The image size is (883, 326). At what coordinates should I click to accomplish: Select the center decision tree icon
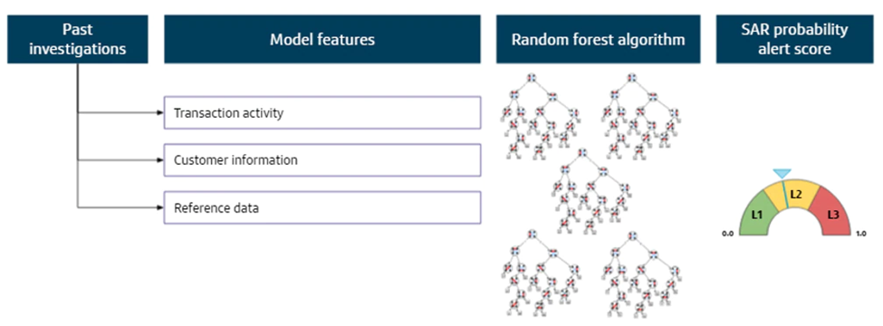pos(590,193)
